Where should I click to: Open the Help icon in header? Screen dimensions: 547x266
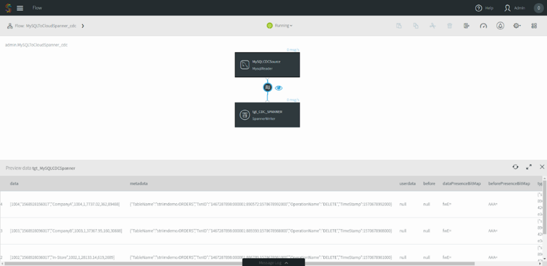(479, 8)
